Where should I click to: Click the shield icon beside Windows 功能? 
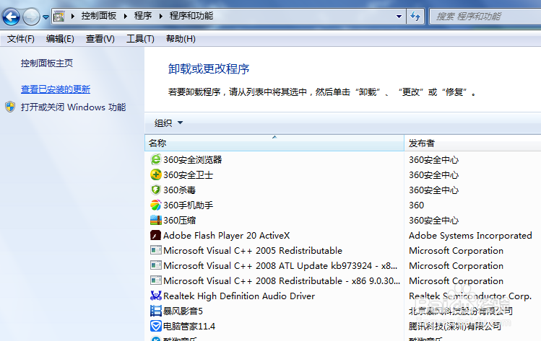point(10,107)
